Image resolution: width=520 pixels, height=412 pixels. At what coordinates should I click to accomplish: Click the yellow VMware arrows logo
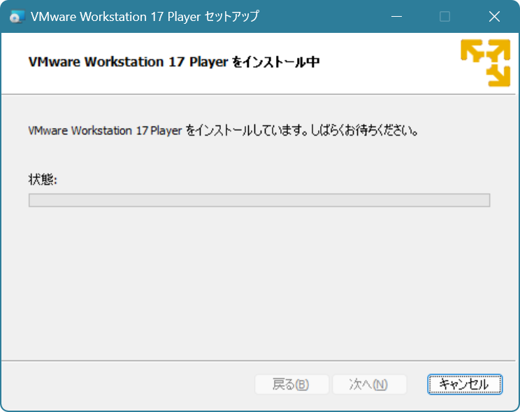click(x=485, y=63)
